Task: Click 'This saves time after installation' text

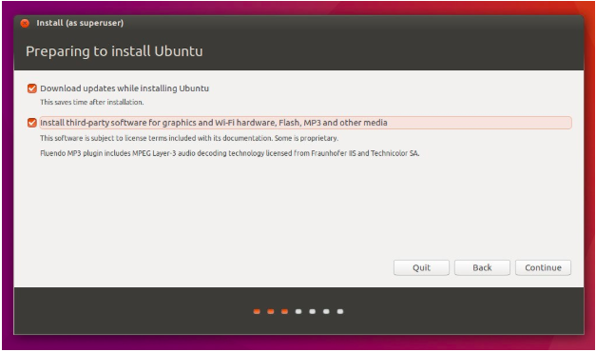Action: click(91, 102)
